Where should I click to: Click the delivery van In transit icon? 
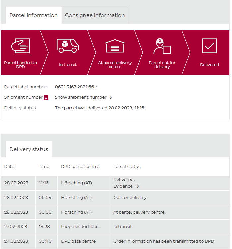point(68,46)
